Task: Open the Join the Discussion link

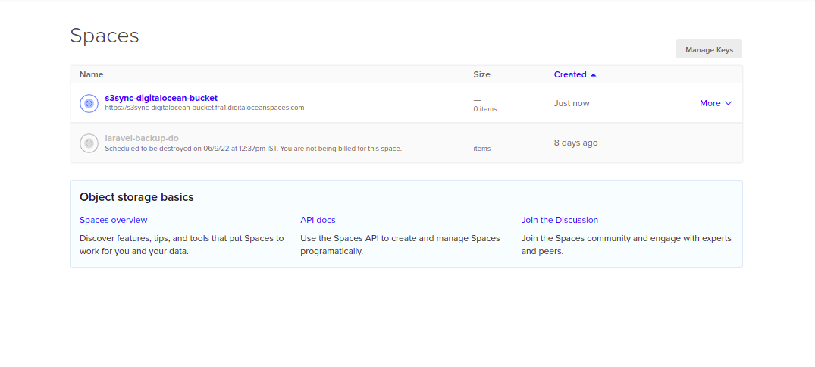Action: (560, 220)
